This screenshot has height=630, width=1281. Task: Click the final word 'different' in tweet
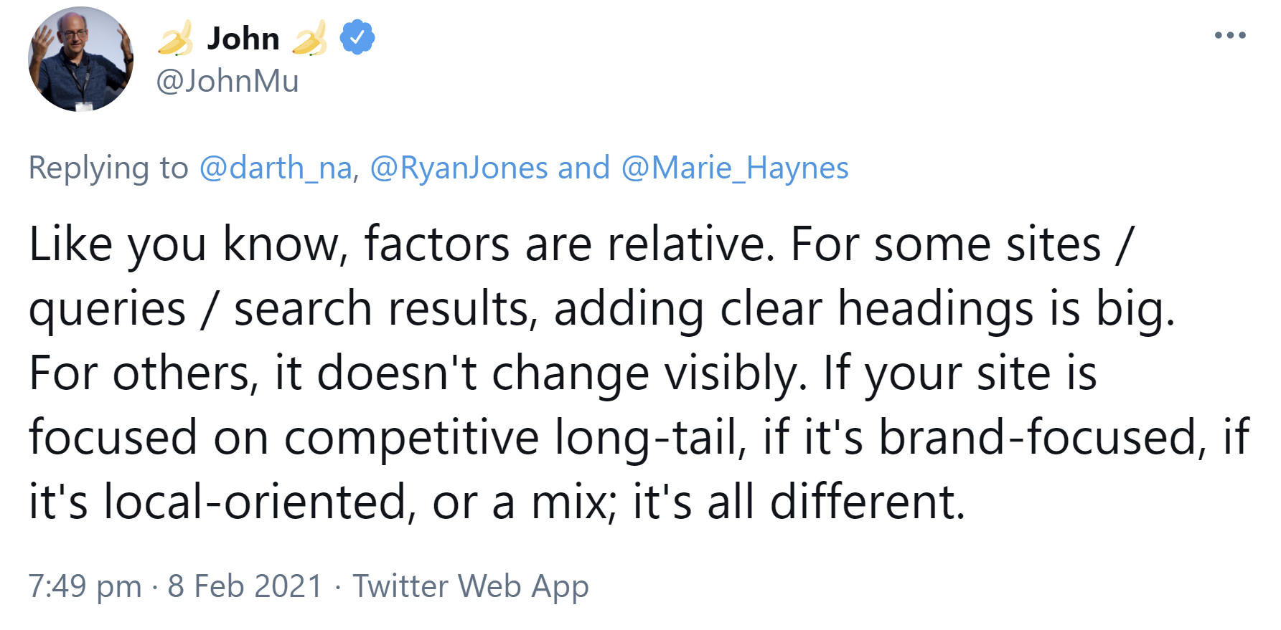(867, 502)
